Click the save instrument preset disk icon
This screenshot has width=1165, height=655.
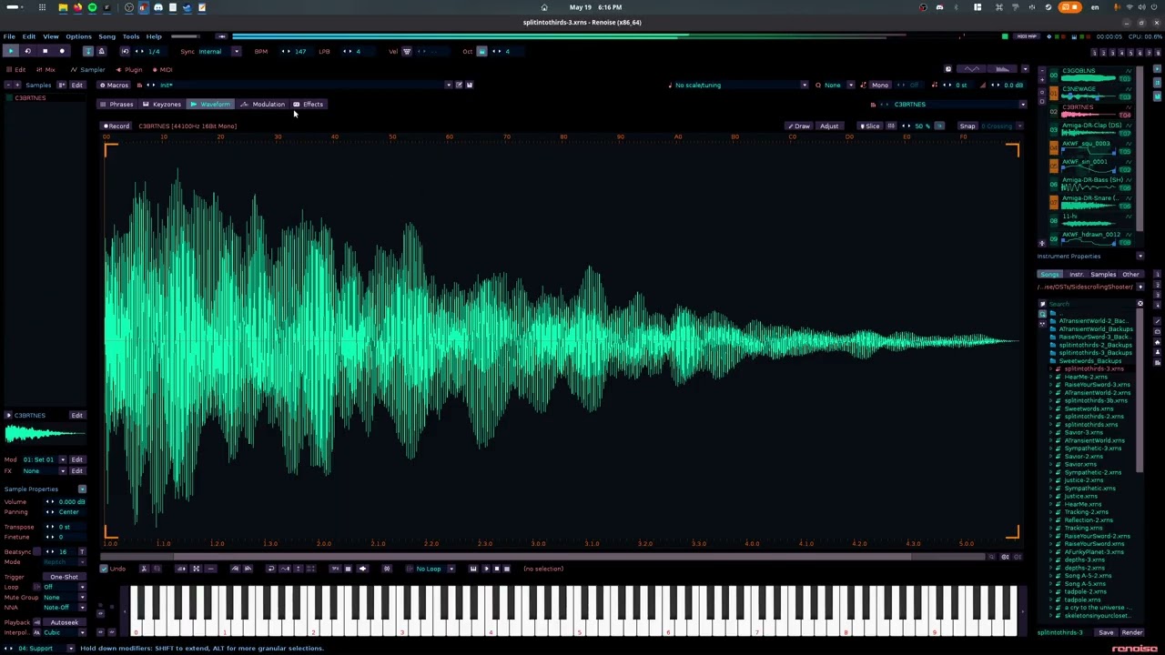point(470,85)
